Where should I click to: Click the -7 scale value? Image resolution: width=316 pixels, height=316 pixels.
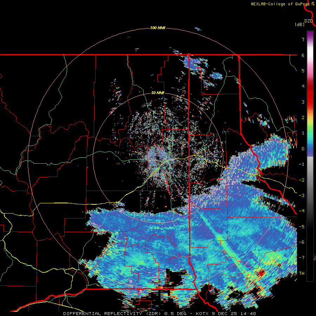tap(302, 258)
